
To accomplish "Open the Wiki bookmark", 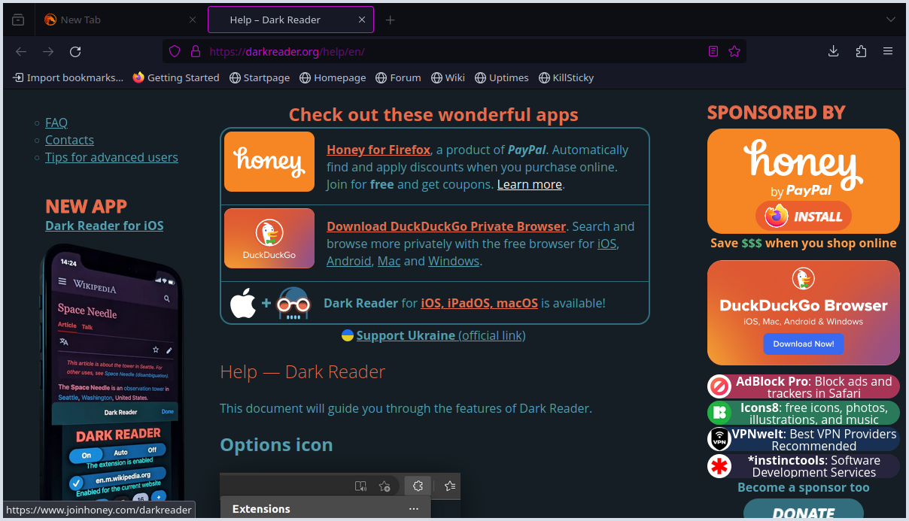I will 448,77.
